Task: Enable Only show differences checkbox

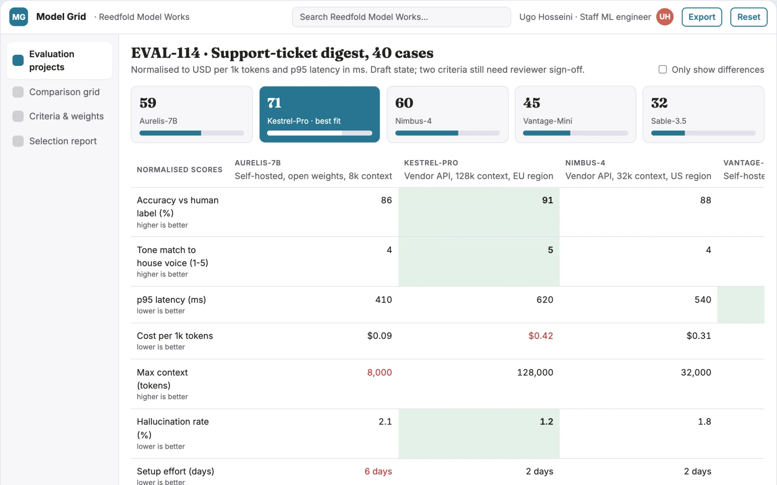Action: pyautogui.click(x=662, y=69)
